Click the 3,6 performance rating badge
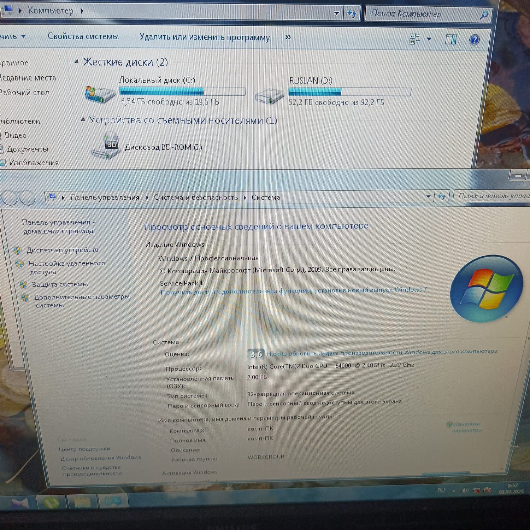The height and width of the screenshot is (530, 530). (256, 354)
